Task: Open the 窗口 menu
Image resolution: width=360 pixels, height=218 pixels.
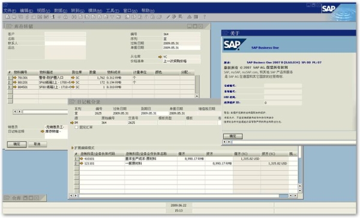Action: click(130, 11)
